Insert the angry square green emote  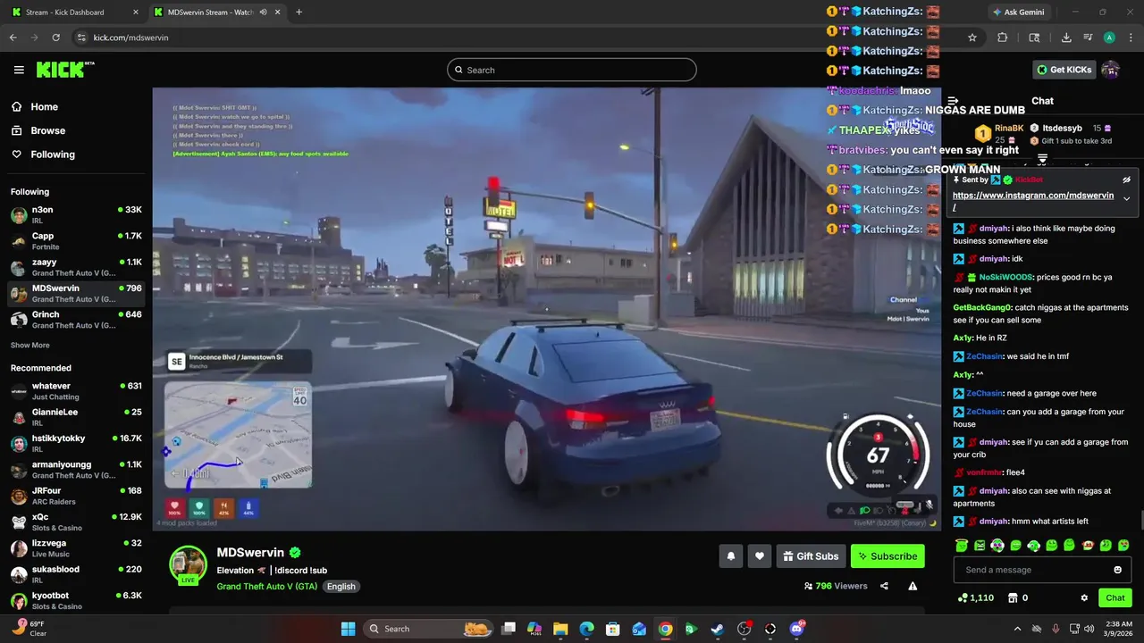[980, 546]
